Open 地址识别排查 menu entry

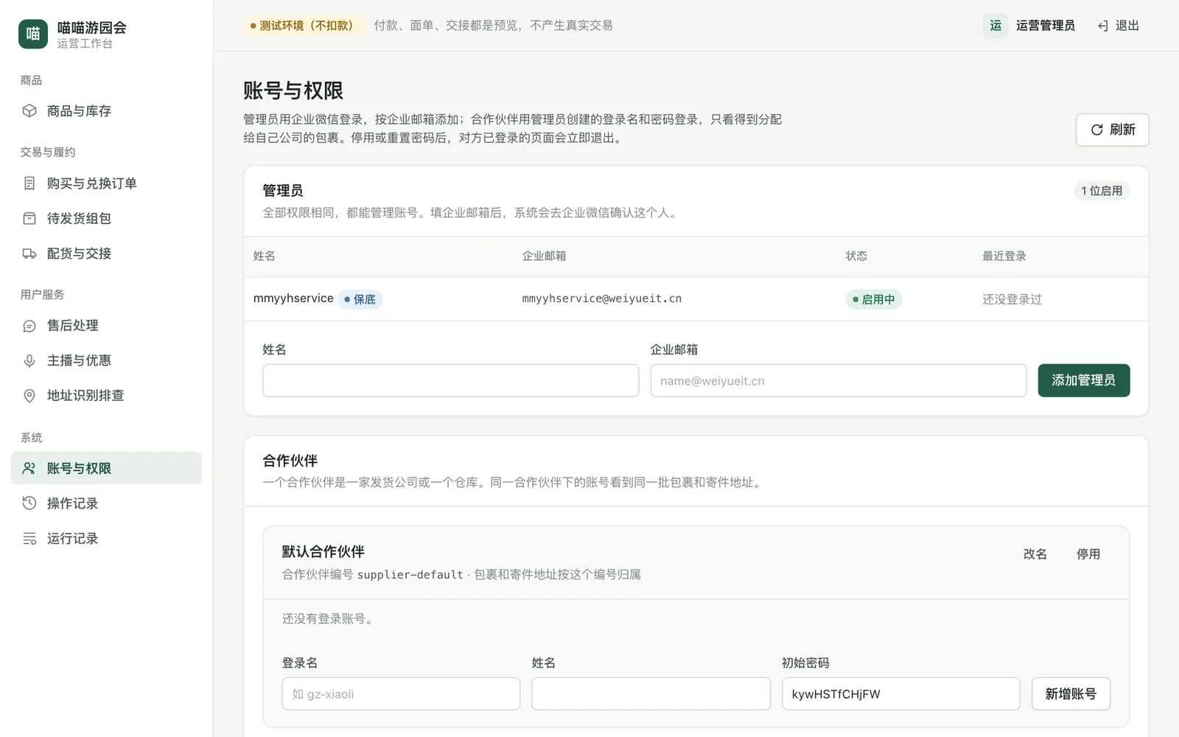pos(106,396)
